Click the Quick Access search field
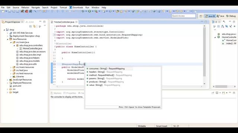 [184, 16]
